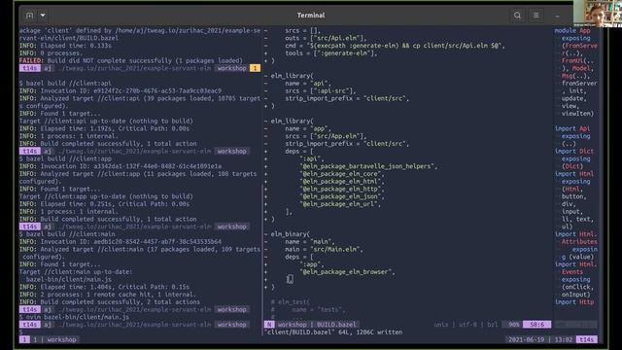The width and height of the screenshot is (622, 350).
Task: Click 'viewItem)' in right pane
Action: tap(577, 114)
